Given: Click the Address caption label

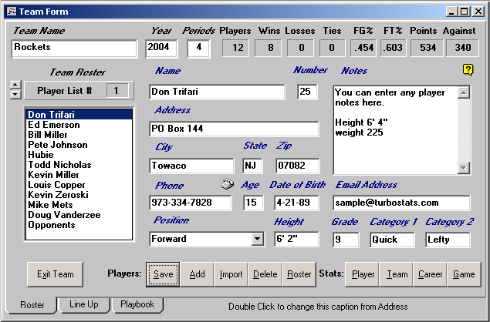Looking at the screenshot, I should [173, 110].
